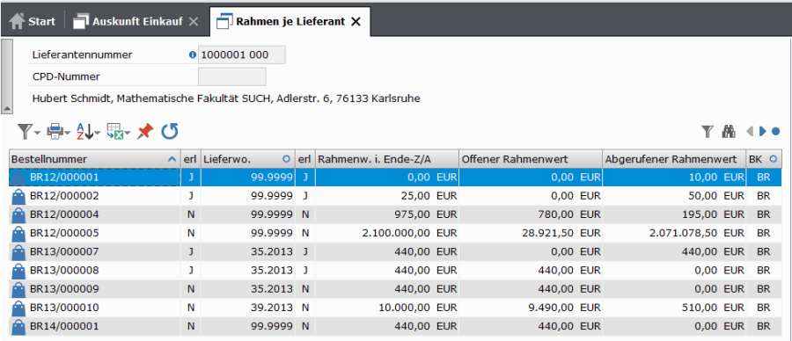Click the Excel export icon
This screenshot has height=341, width=792.
click(114, 132)
